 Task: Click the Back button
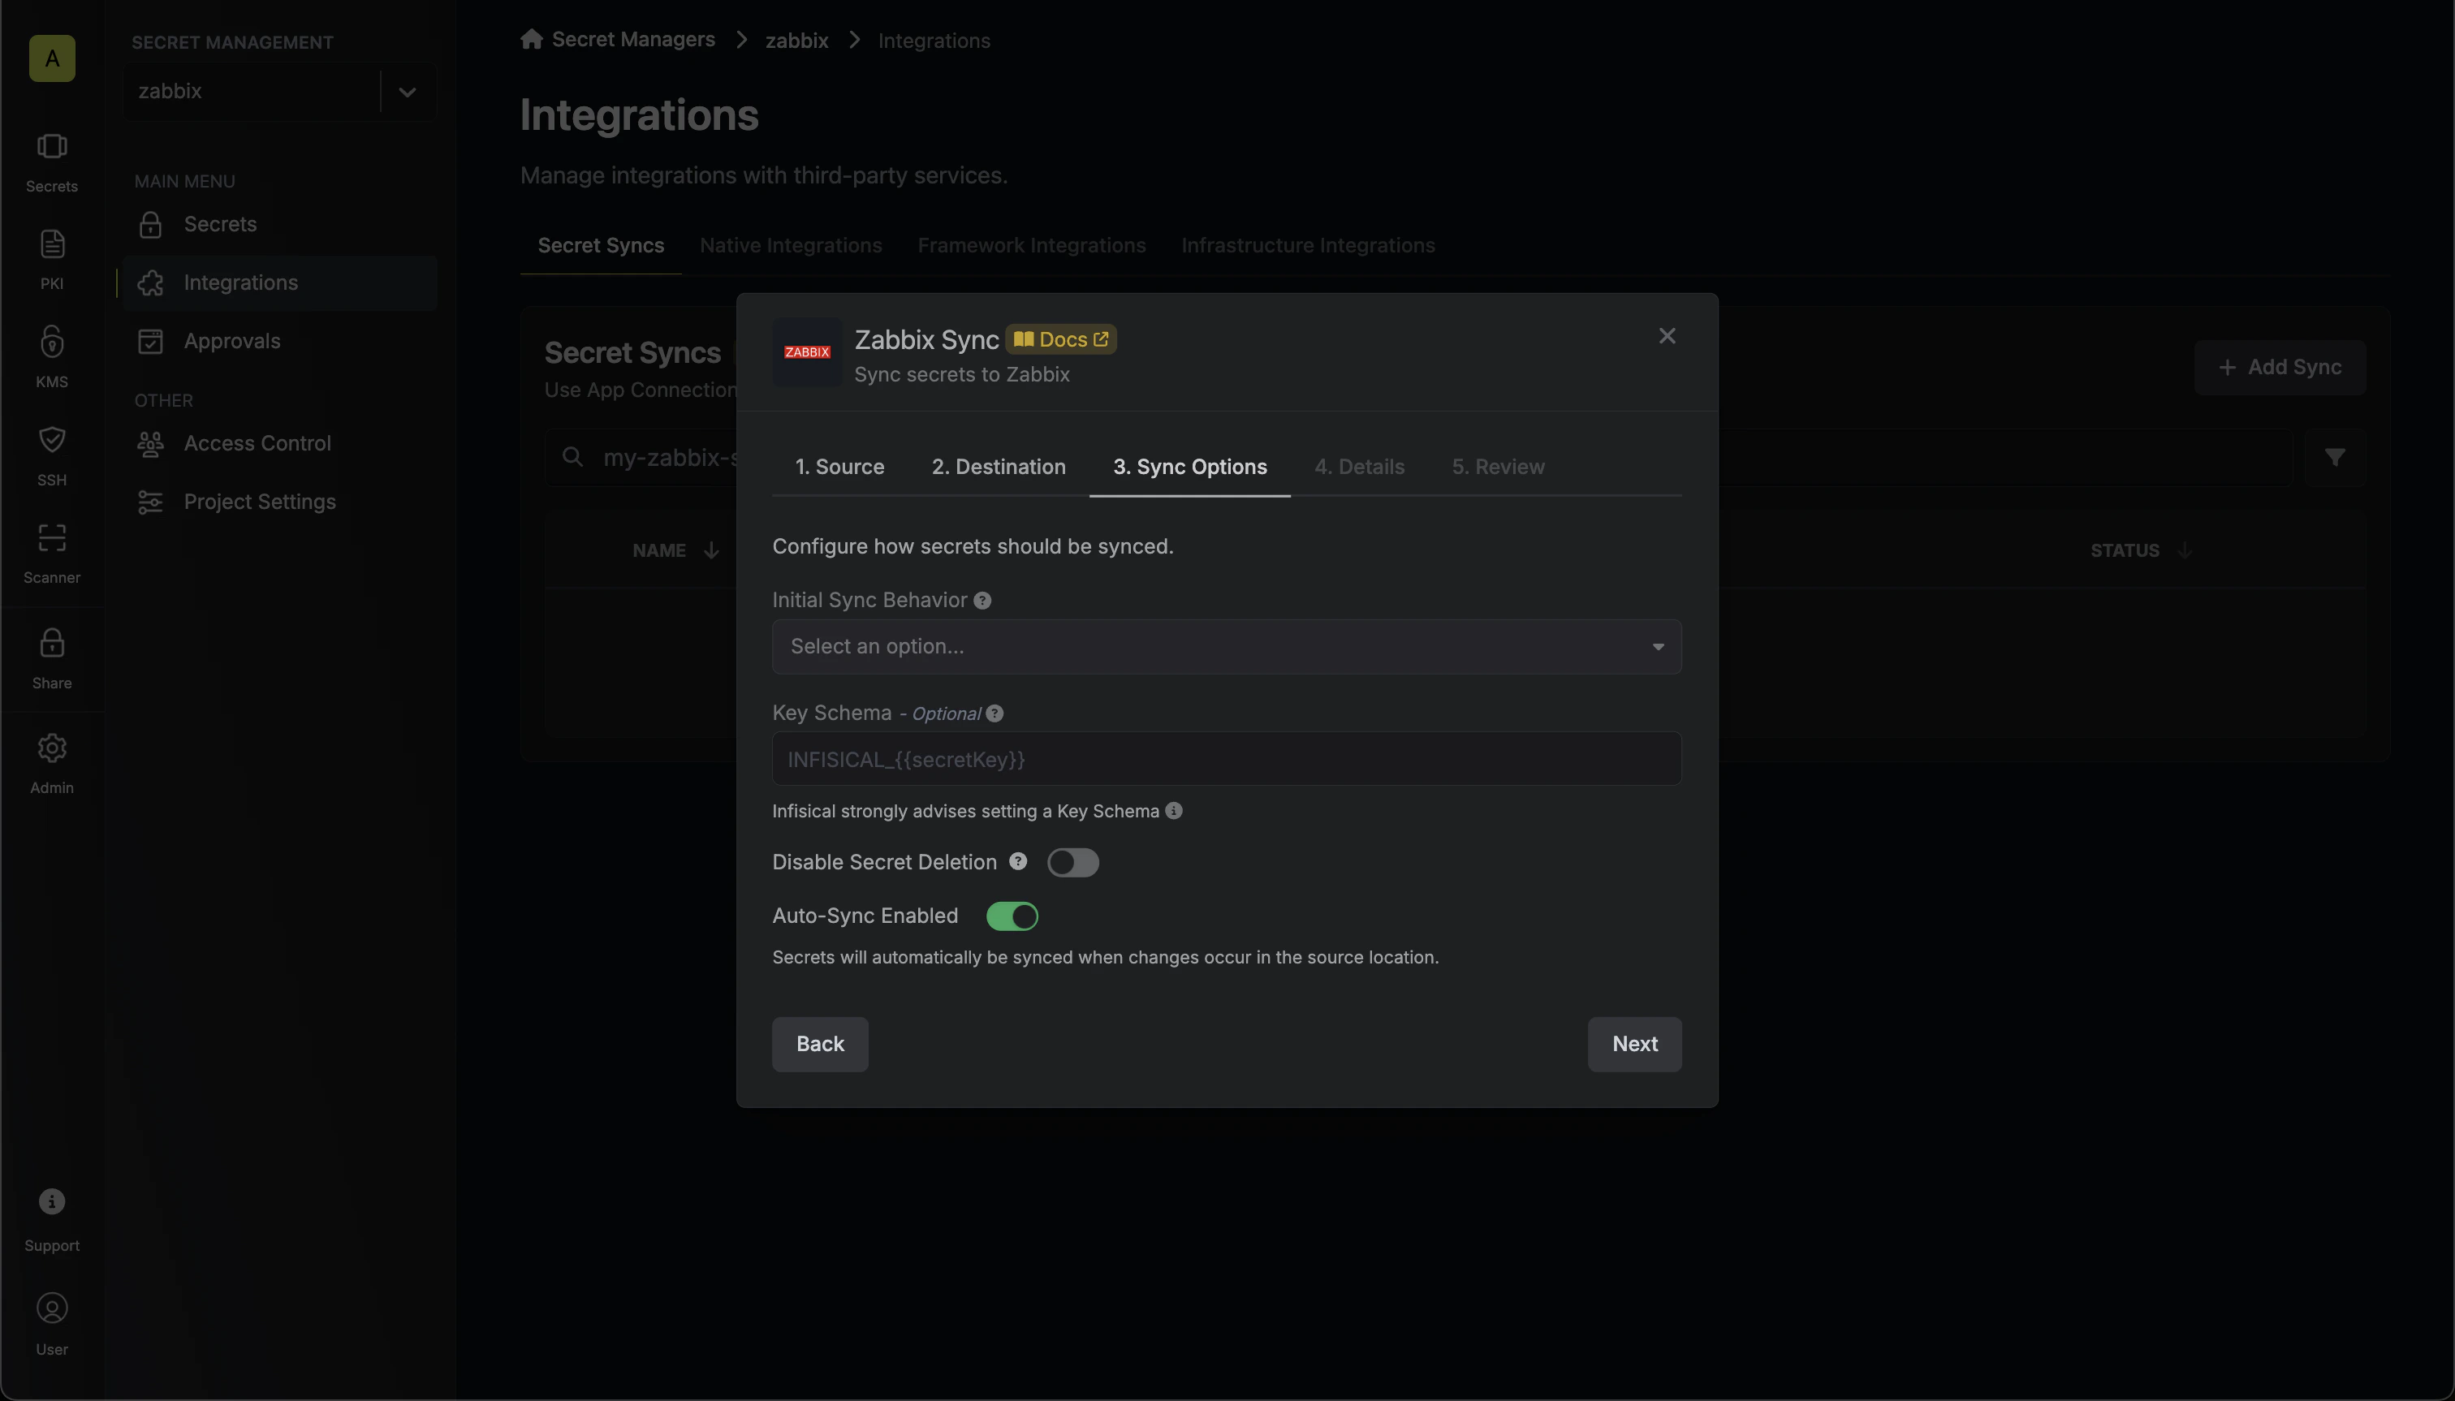click(x=820, y=1044)
